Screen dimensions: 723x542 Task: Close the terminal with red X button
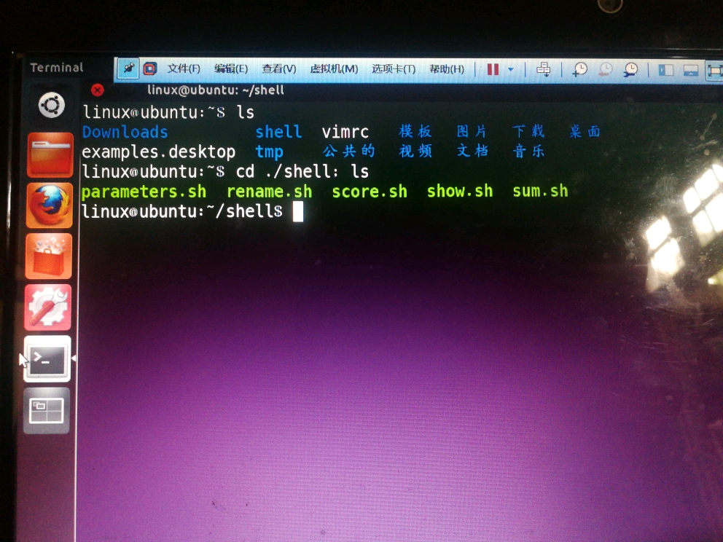[x=97, y=90]
